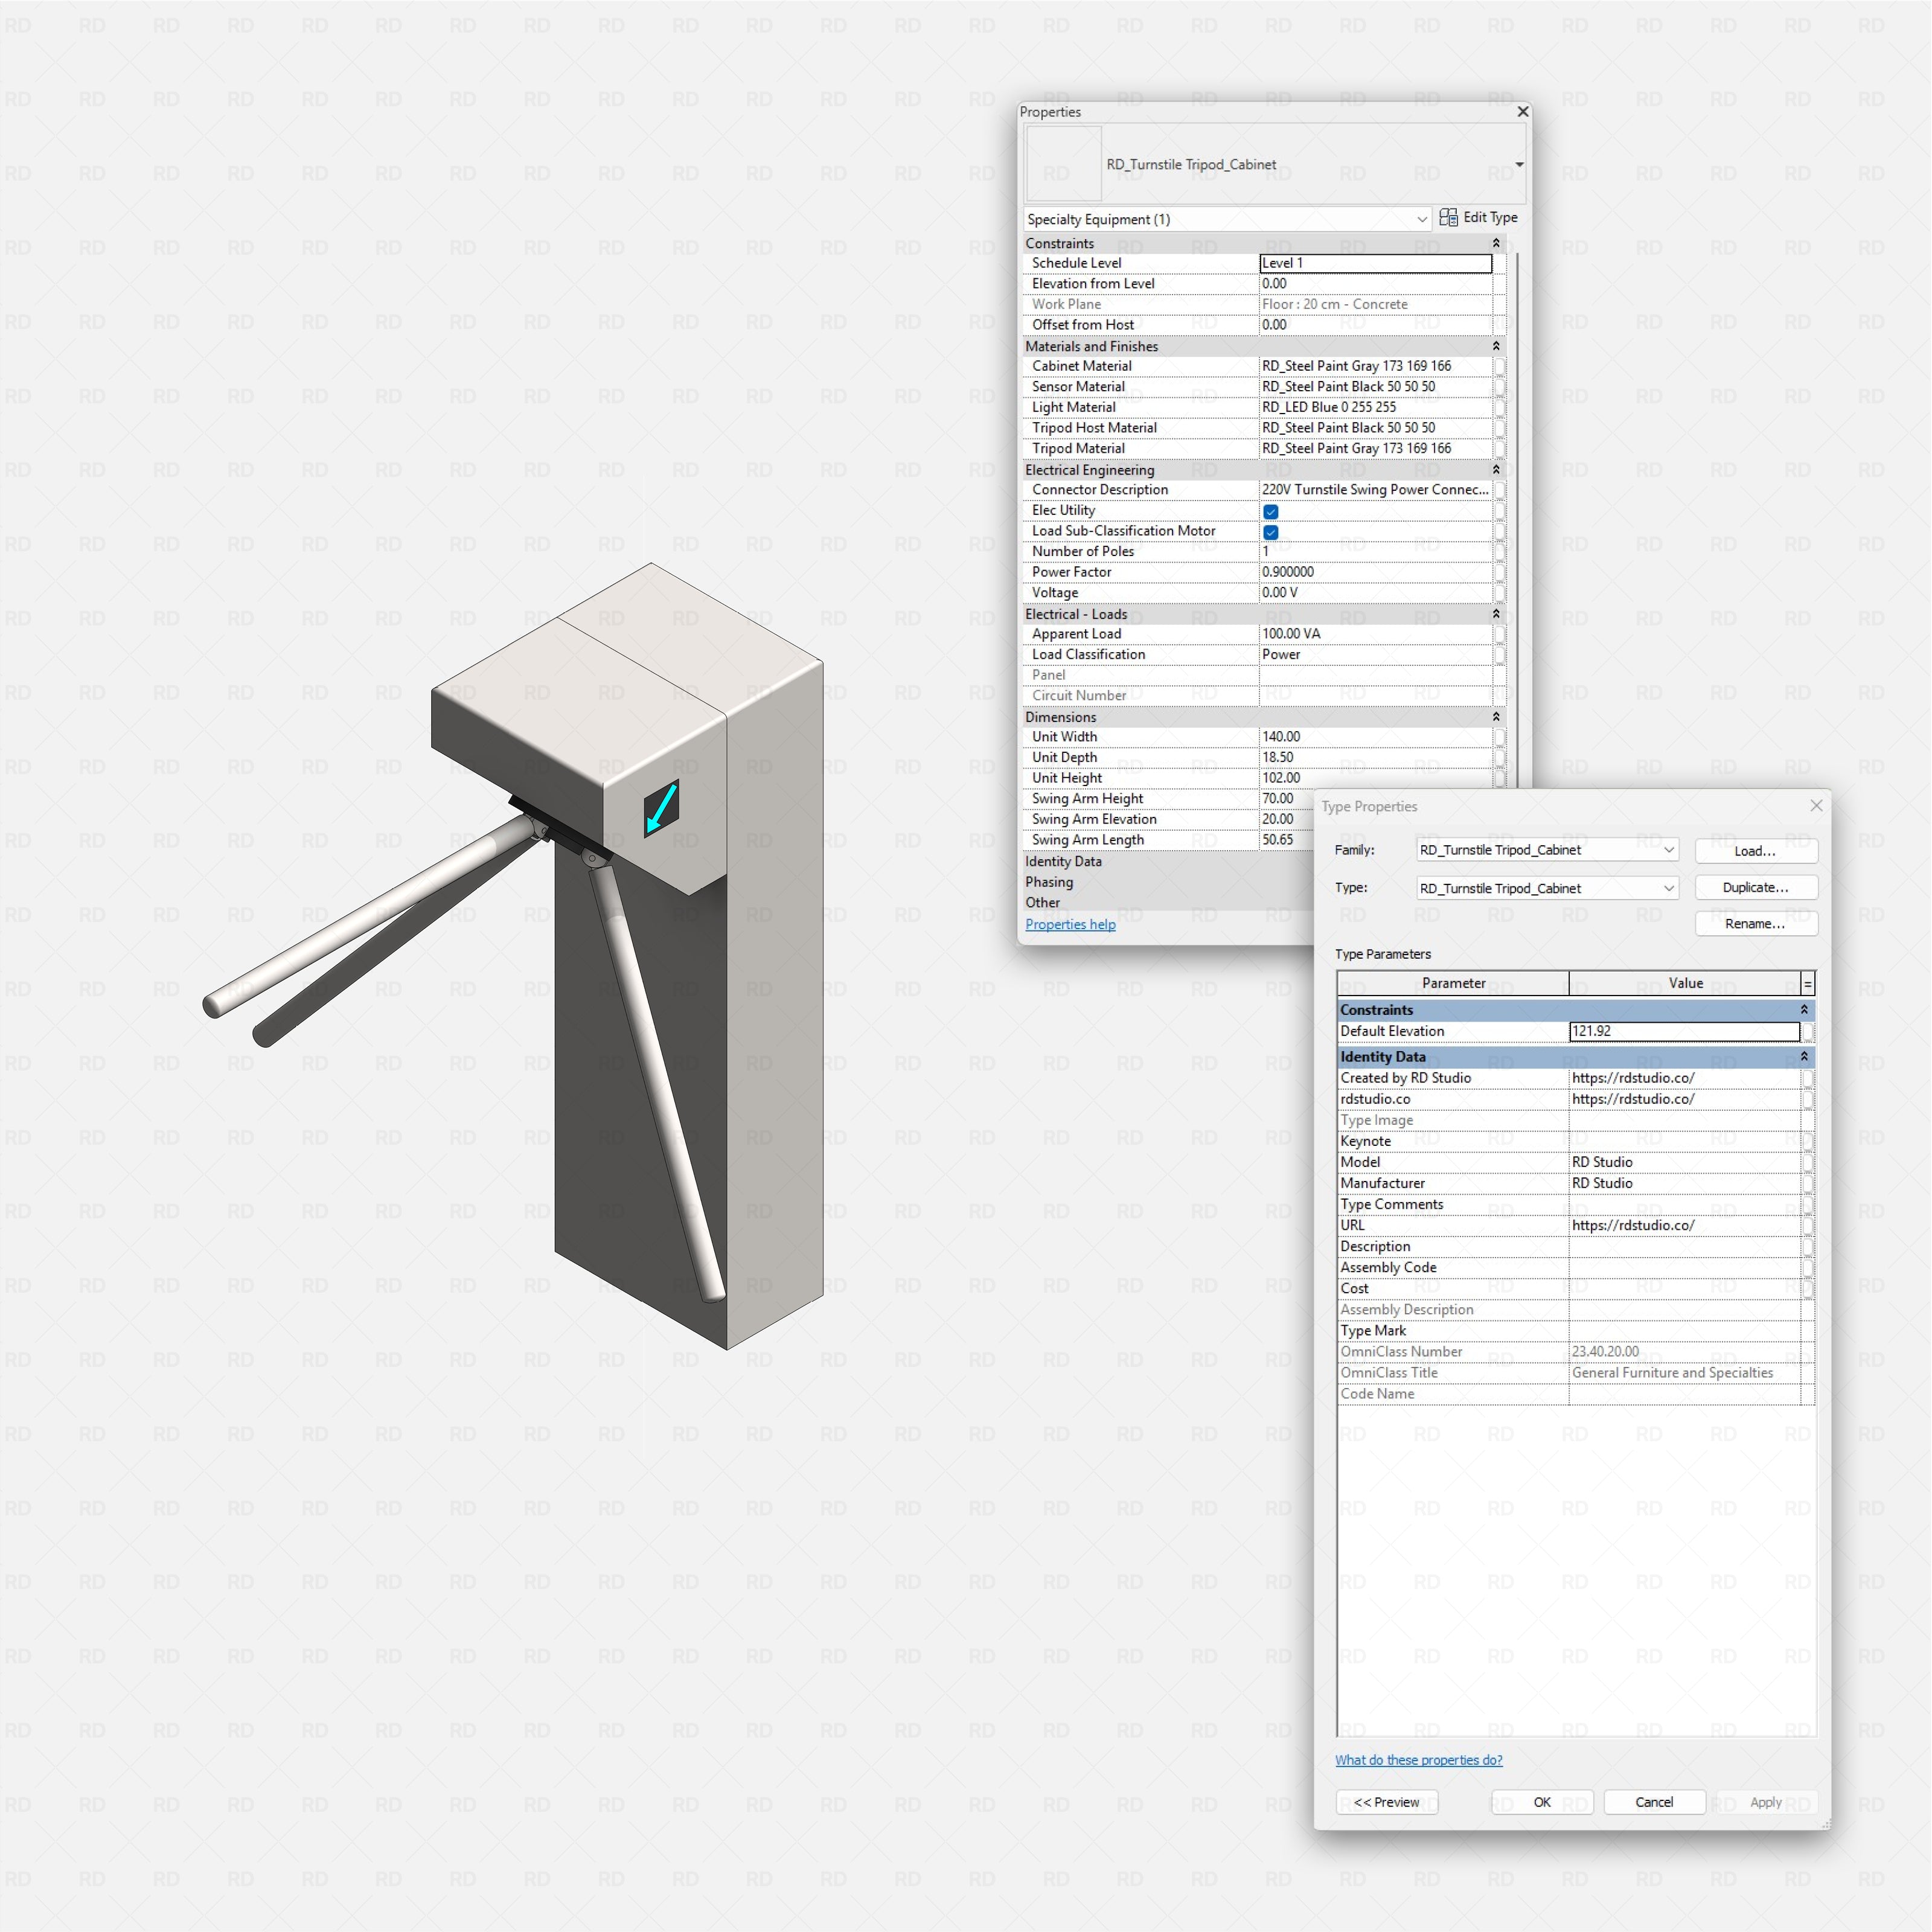1932x1932 pixels.
Task: Click the equals column header in Type Parameters
Action: 1807,983
